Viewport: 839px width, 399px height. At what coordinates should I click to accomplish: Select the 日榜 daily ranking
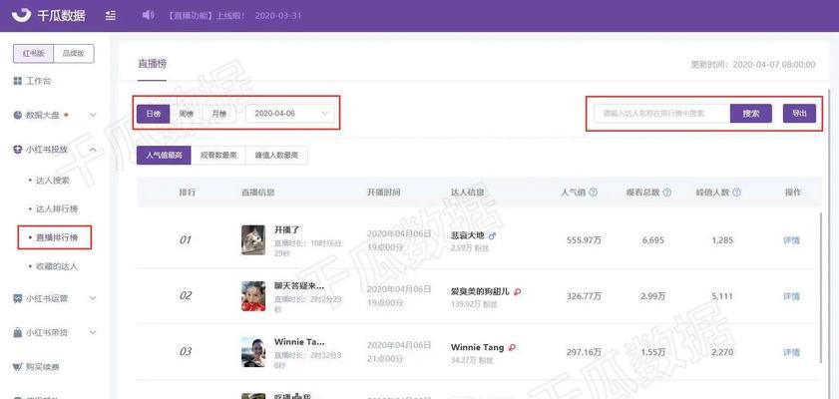(154, 114)
